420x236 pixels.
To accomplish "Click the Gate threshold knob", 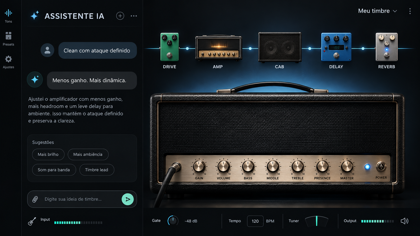I will coord(173,221).
